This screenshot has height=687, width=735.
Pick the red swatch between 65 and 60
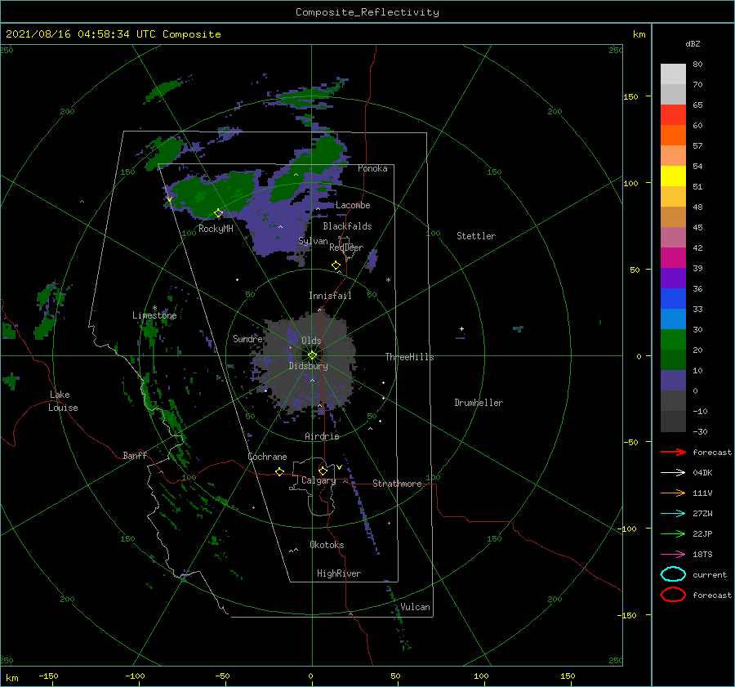673,115
